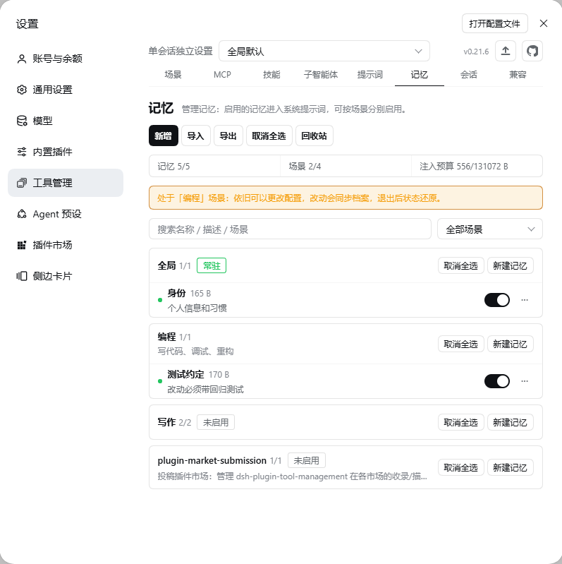The height and width of the screenshot is (564, 562).
Task: Click the green 常驻 badge
Action: pos(212,266)
